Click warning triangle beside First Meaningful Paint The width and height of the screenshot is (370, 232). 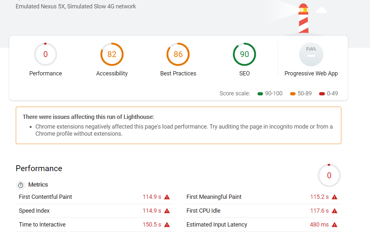tap(335, 197)
